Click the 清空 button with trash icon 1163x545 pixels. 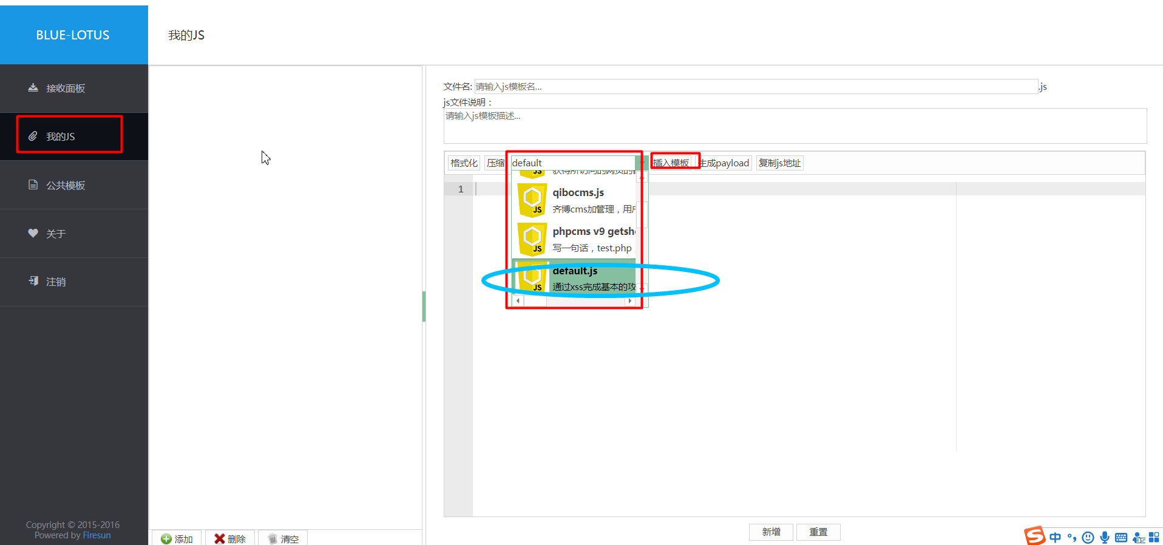point(283,538)
